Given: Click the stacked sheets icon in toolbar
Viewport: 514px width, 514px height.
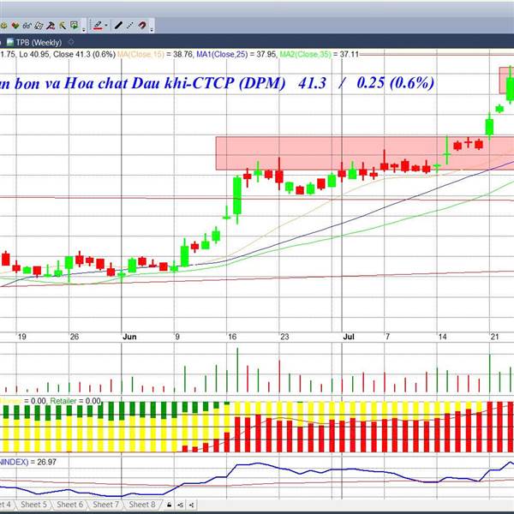Looking at the screenshot, I should [x=39, y=26].
